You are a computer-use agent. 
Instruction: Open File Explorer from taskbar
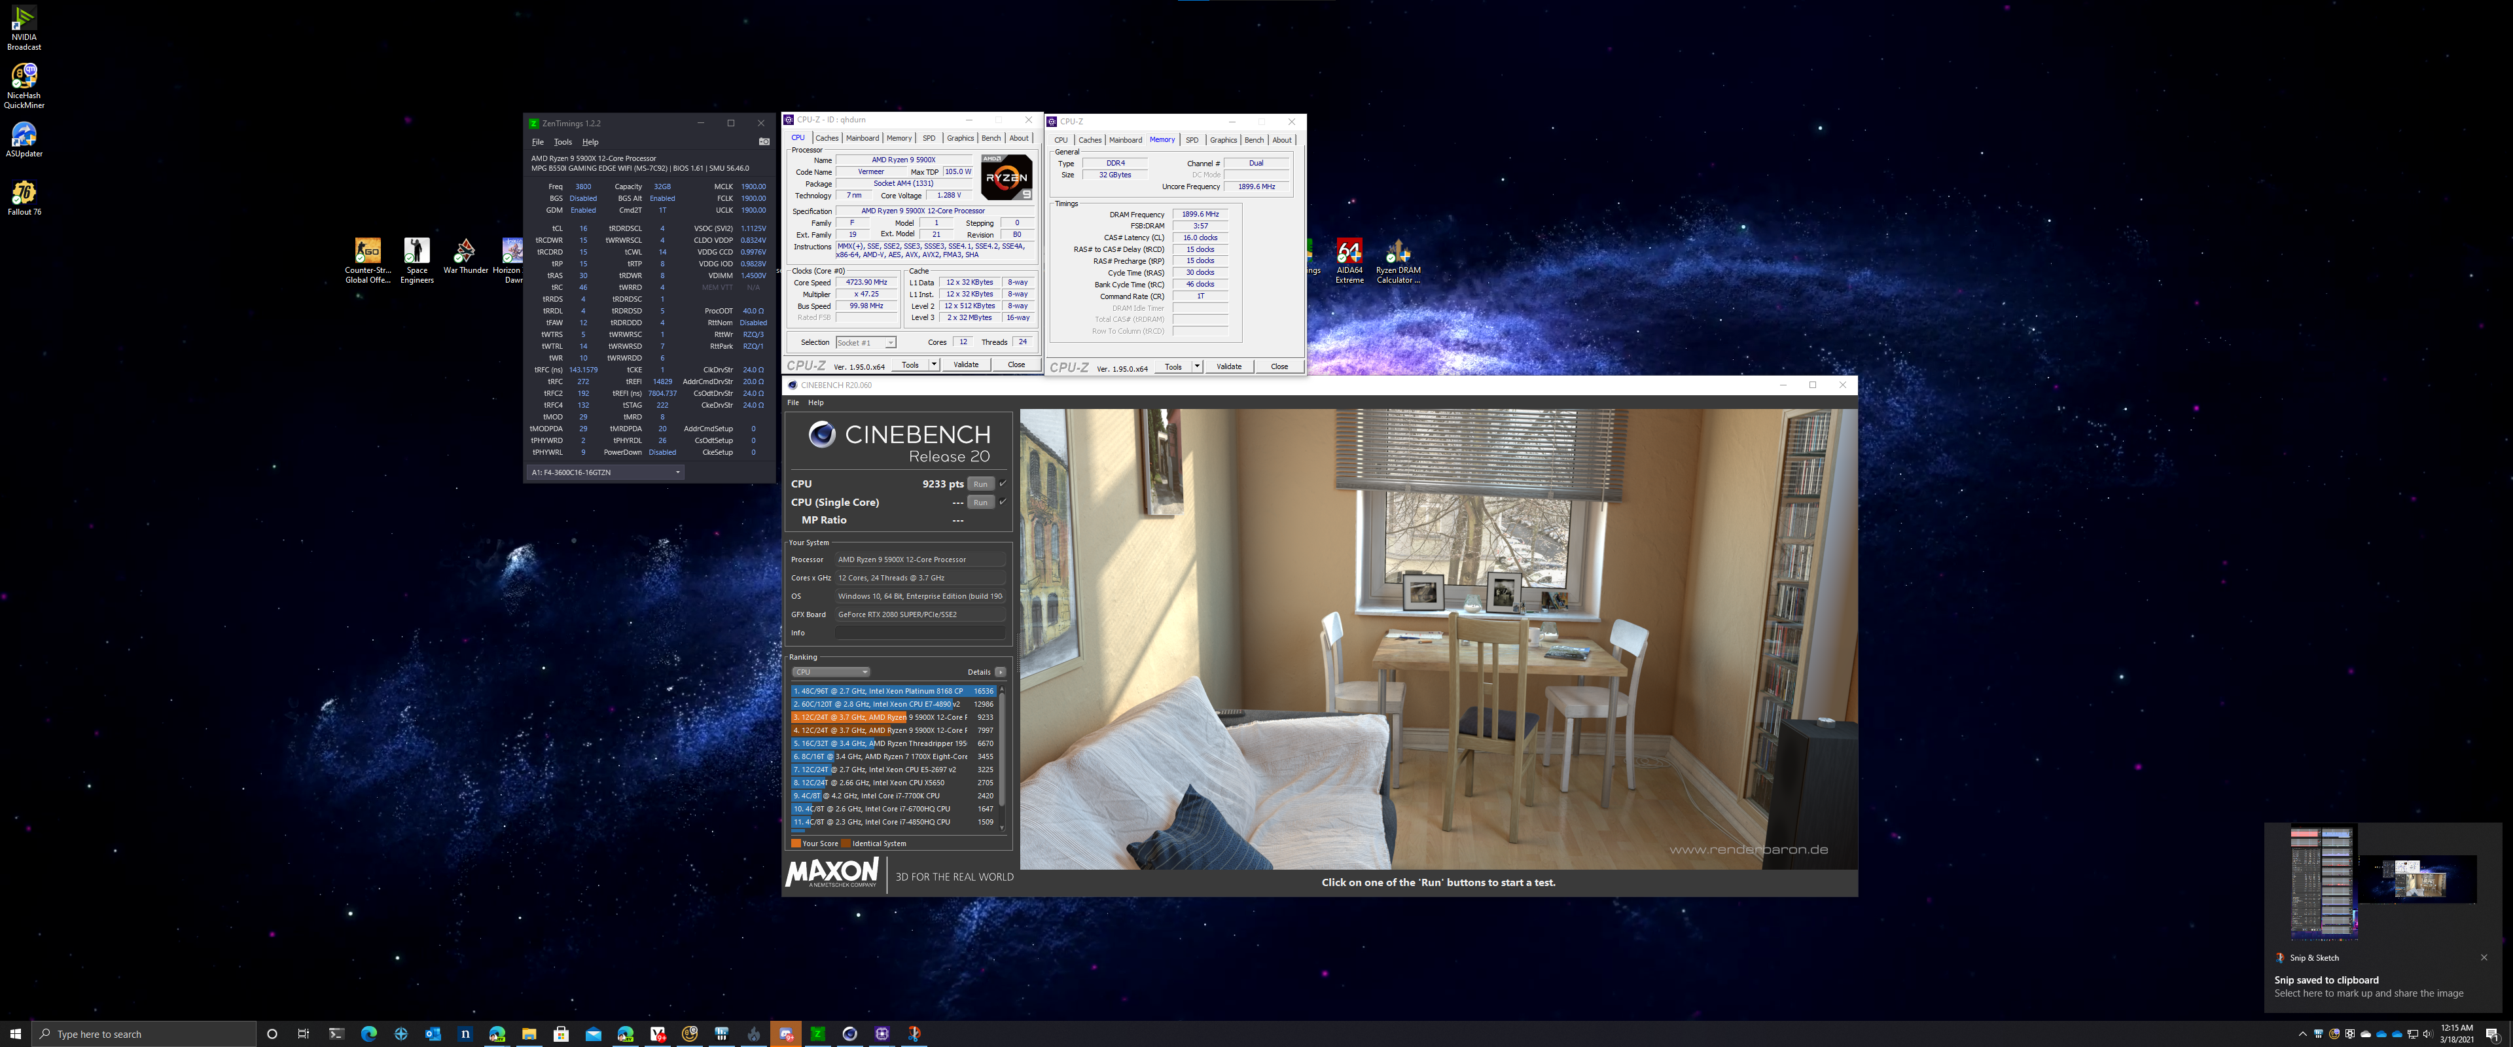tap(529, 1033)
